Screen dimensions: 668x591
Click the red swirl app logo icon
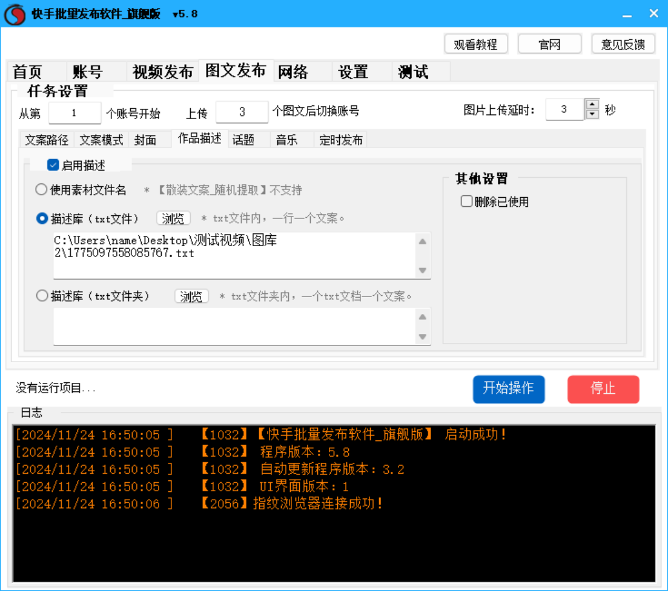click(15, 14)
